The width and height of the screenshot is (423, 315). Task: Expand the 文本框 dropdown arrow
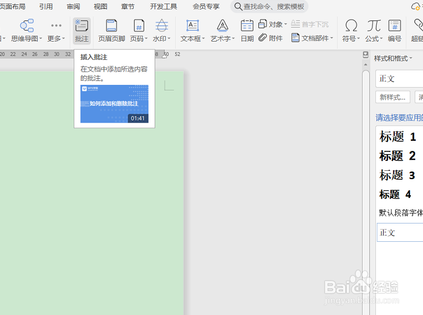pos(203,39)
